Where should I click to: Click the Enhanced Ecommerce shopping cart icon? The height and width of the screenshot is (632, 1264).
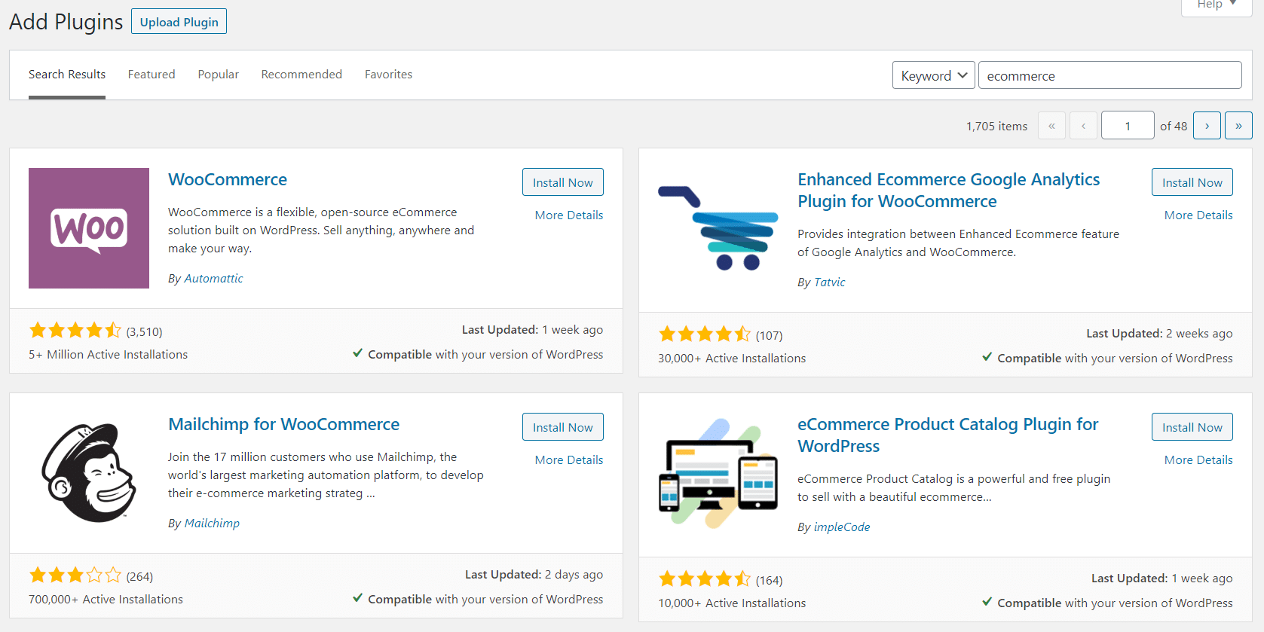[718, 228]
